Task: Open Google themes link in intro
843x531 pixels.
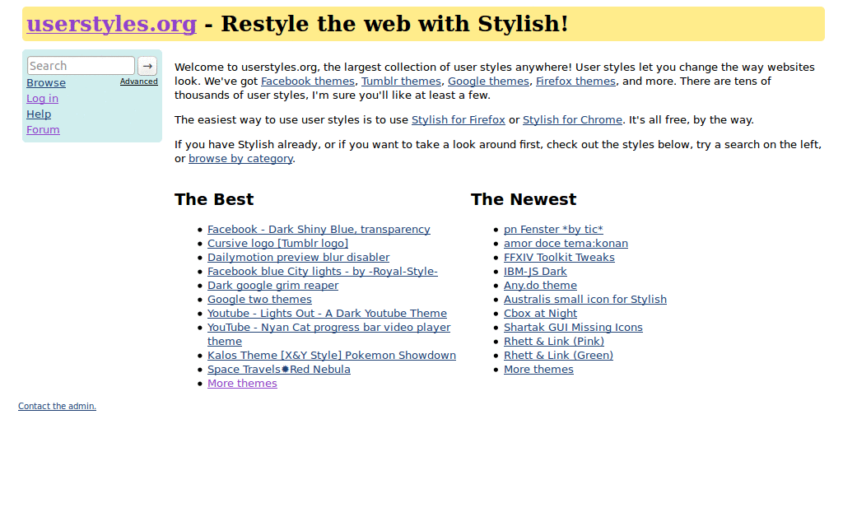Action: pos(489,82)
